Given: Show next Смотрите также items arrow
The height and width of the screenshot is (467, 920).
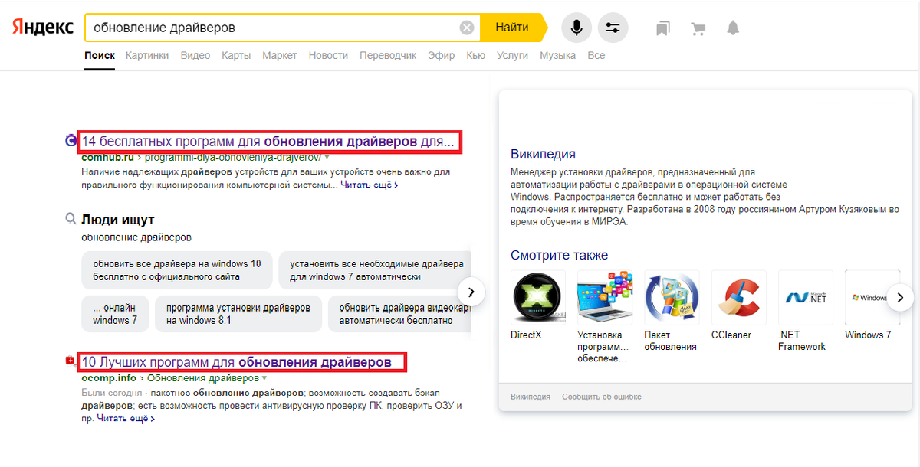Looking at the screenshot, I should pyautogui.click(x=901, y=297).
